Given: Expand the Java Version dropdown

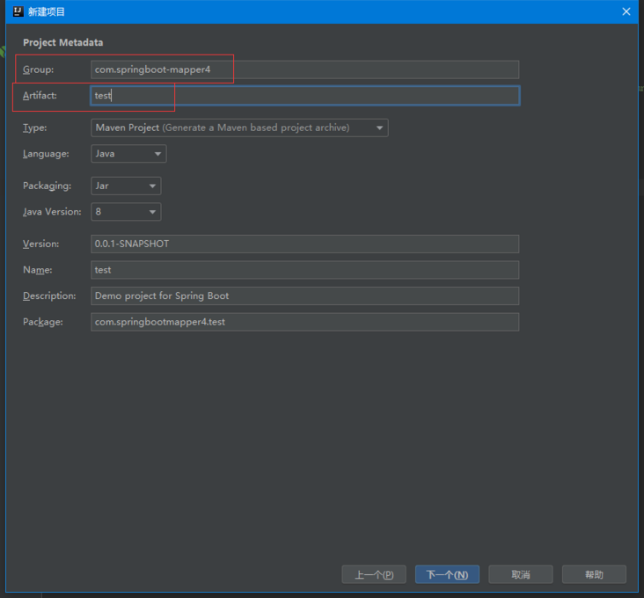Looking at the screenshot, I should tap(126, 212).
